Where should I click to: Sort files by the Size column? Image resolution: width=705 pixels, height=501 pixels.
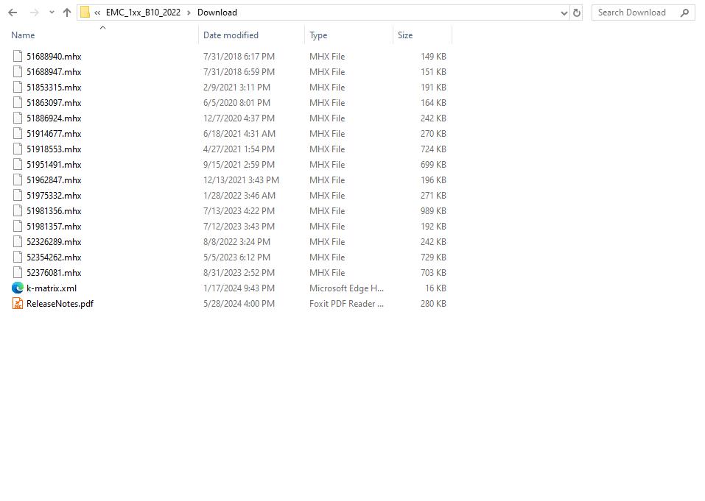tap(405, 35)
